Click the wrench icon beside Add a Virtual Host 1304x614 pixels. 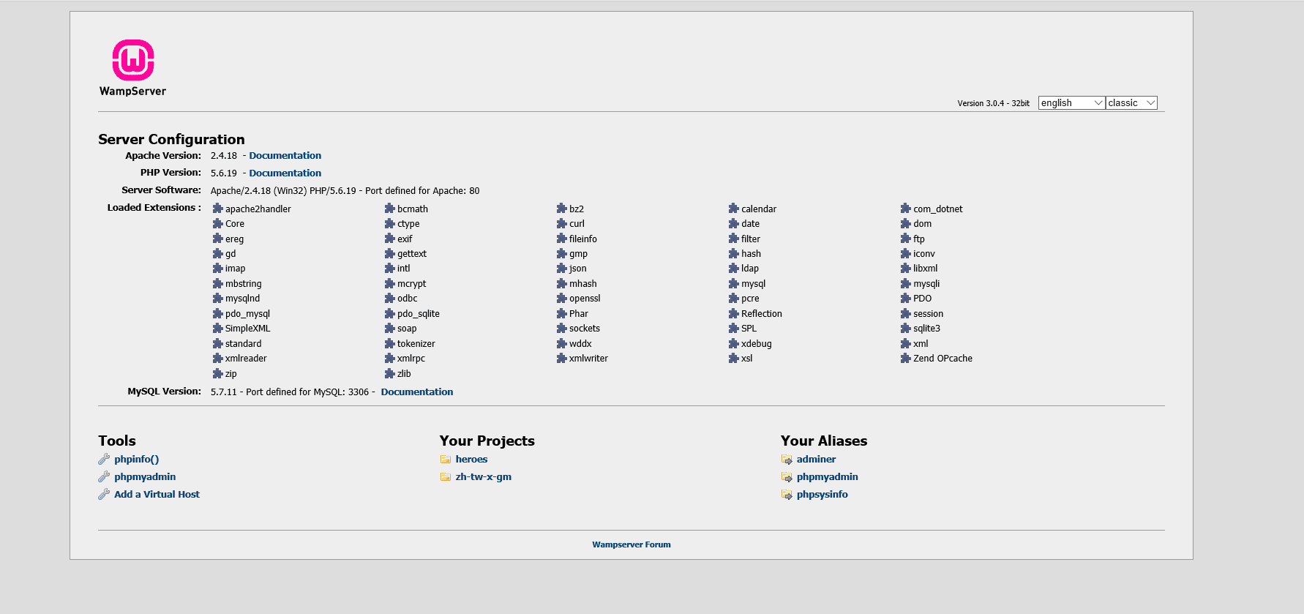104,495
